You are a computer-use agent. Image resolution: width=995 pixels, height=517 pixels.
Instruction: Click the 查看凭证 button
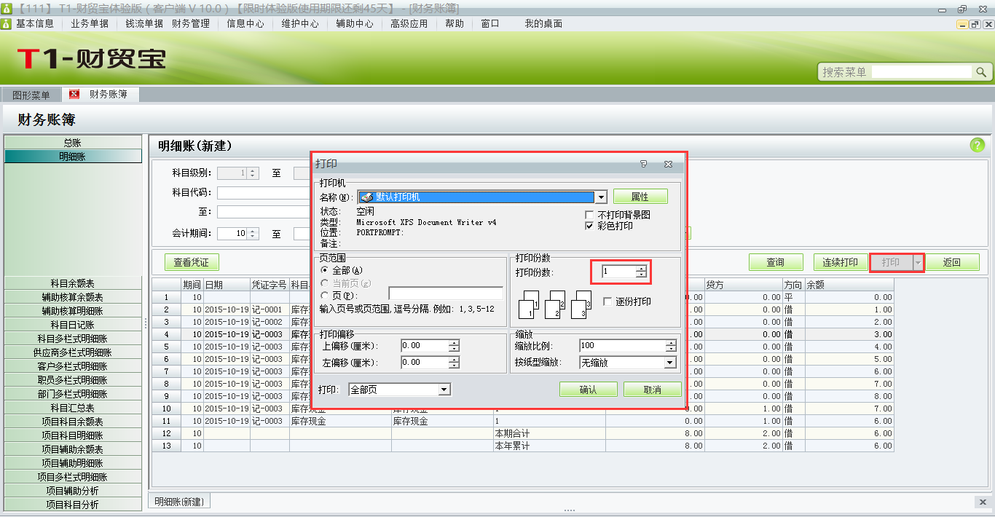(192, 262)
